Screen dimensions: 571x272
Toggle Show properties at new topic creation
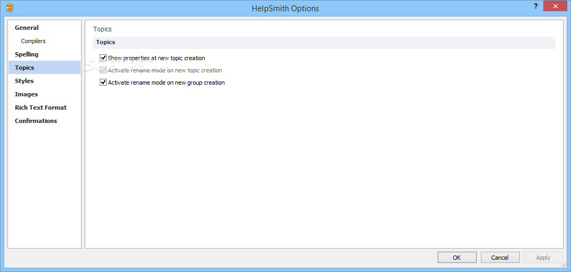(x=103, y=58)
